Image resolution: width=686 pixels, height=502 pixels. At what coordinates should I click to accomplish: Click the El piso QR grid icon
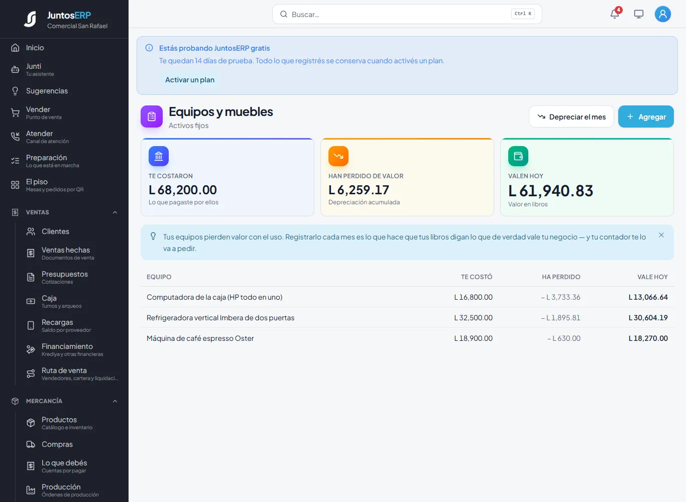pyautogui.click(x=15, y=185)
